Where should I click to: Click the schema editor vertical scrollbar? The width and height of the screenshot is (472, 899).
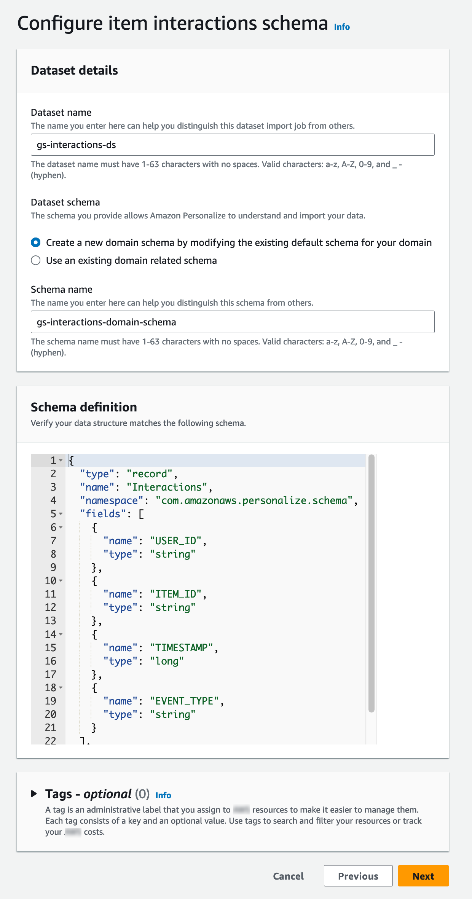point(372,582)
